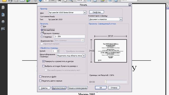169x95 pixels.
Task: Click the icon in Print dialog title bar
Action: [x=130, y=5]
